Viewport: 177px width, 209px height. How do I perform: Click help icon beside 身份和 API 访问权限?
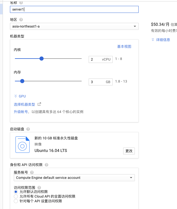[x=47, y=165]
